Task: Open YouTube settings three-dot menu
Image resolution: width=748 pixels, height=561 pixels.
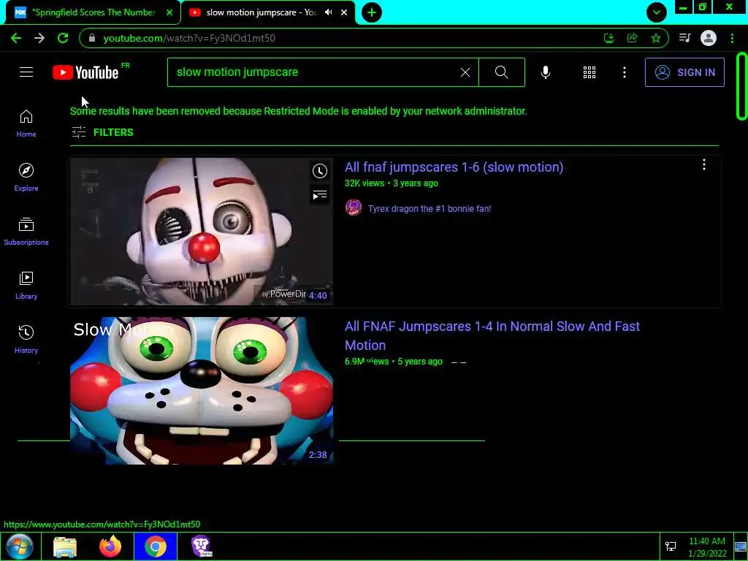Action: (x=625, y=72)
